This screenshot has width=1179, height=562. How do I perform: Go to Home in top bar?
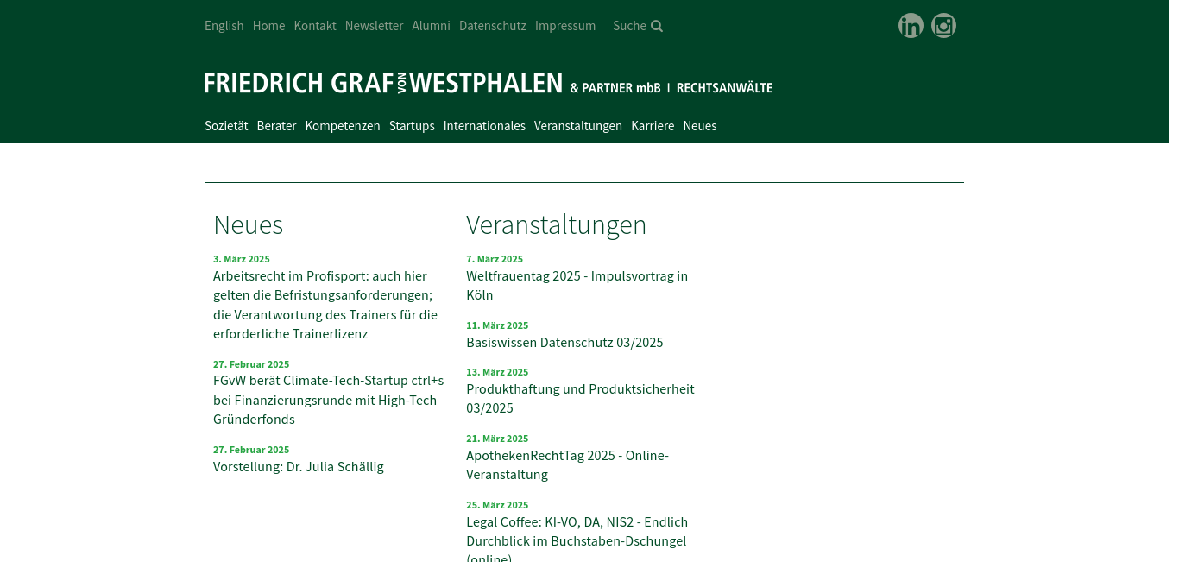268,26
